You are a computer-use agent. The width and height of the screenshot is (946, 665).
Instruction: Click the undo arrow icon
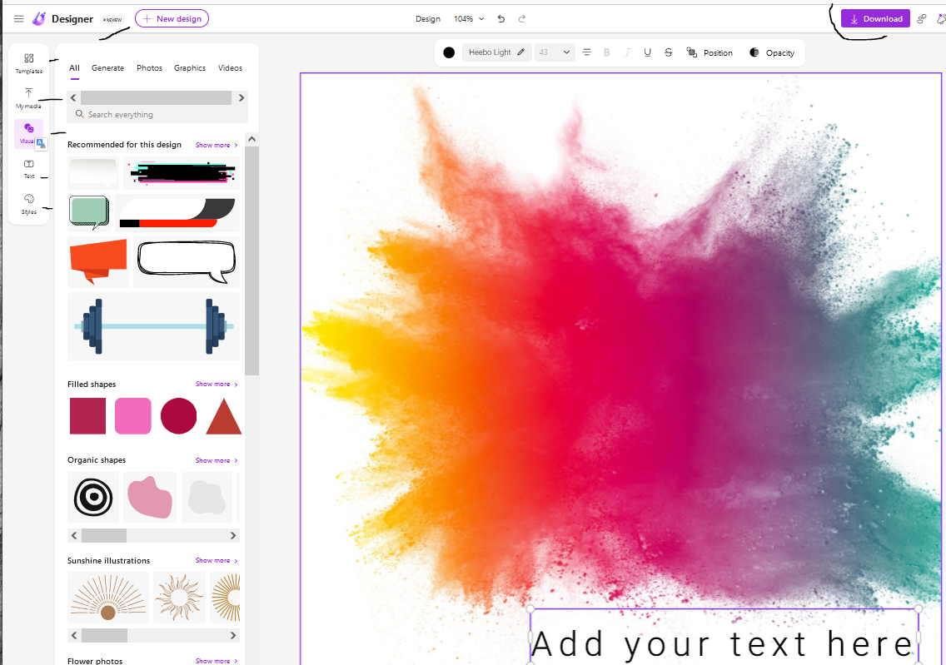(500, 18)
